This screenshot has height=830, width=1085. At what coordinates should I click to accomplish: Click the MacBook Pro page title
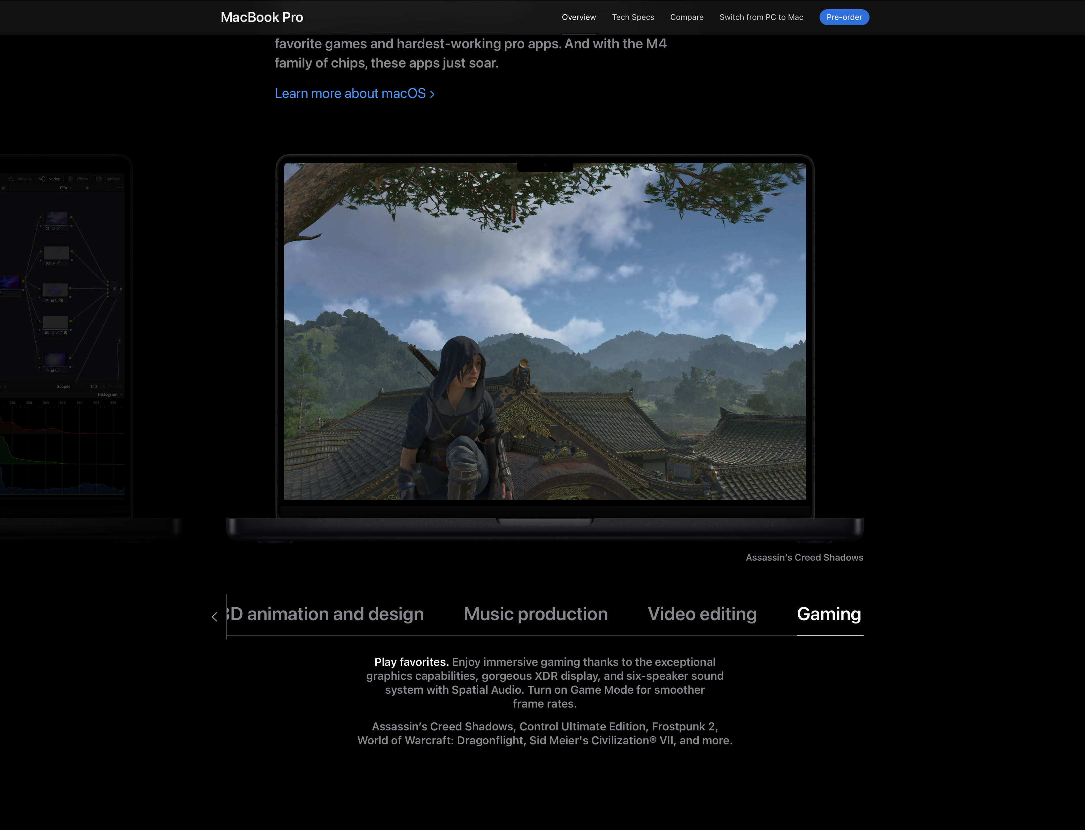tap(262, 17)
